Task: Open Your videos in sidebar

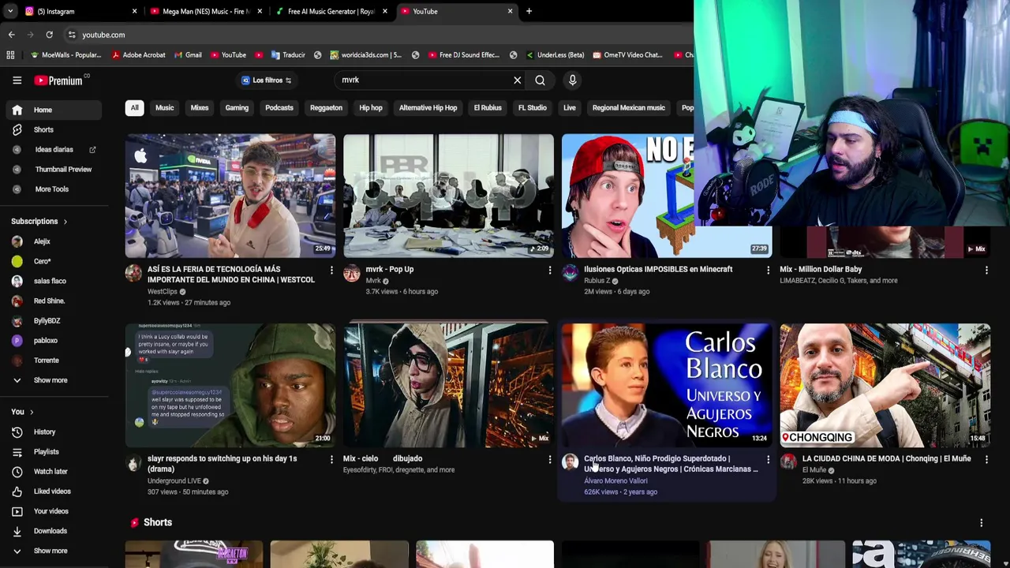Action: (54, 511)
